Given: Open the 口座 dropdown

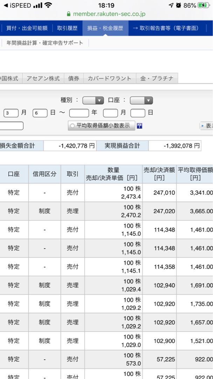Looking at the screenshot, I should click(x=141, y=100).
